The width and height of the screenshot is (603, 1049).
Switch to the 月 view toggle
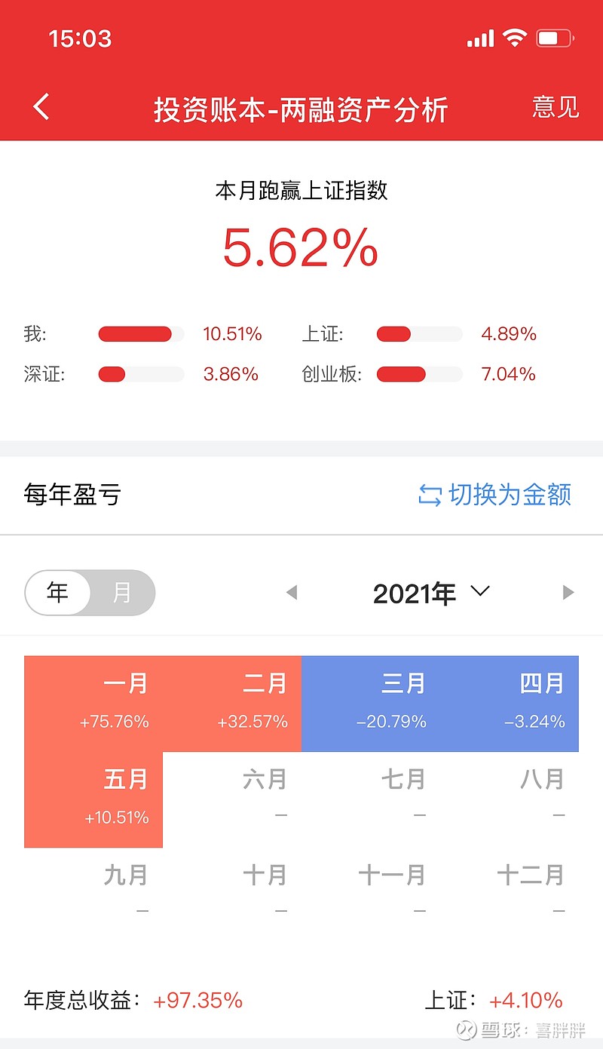point(122,593)
